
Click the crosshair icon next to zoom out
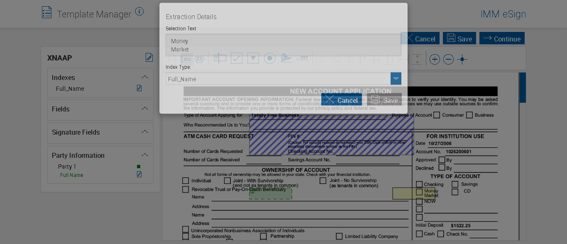(462, 59)
